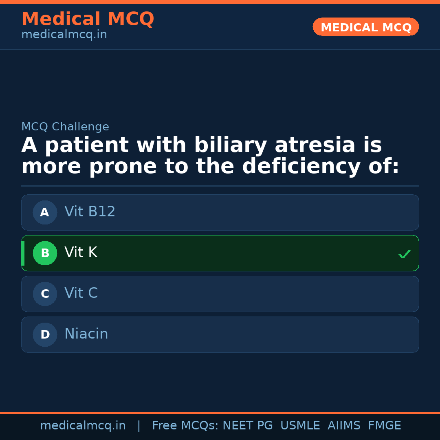Click the Medical MCQ header title
Screen dimensions: 440x440
88,19
